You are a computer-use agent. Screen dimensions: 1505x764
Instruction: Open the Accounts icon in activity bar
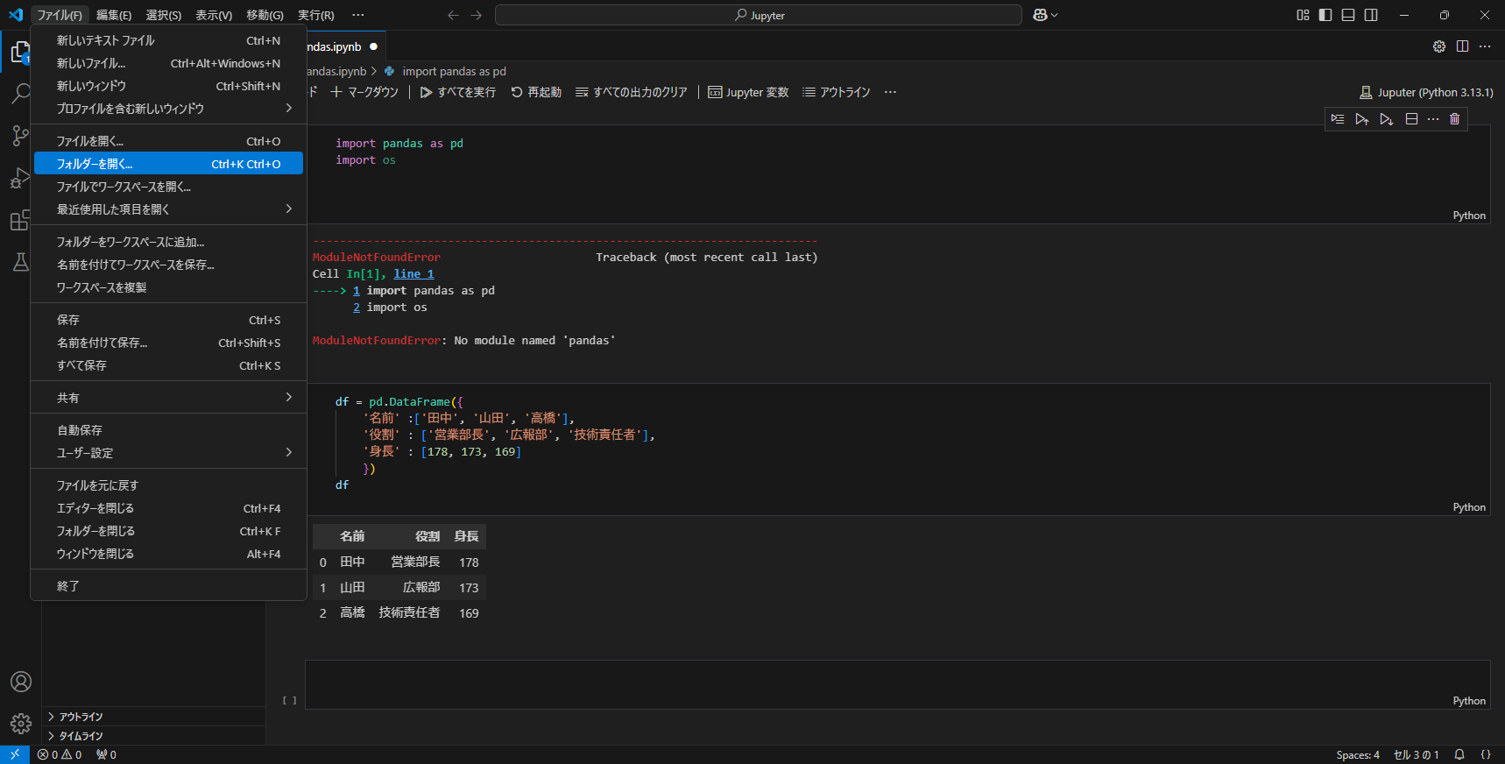pos(20,682)
